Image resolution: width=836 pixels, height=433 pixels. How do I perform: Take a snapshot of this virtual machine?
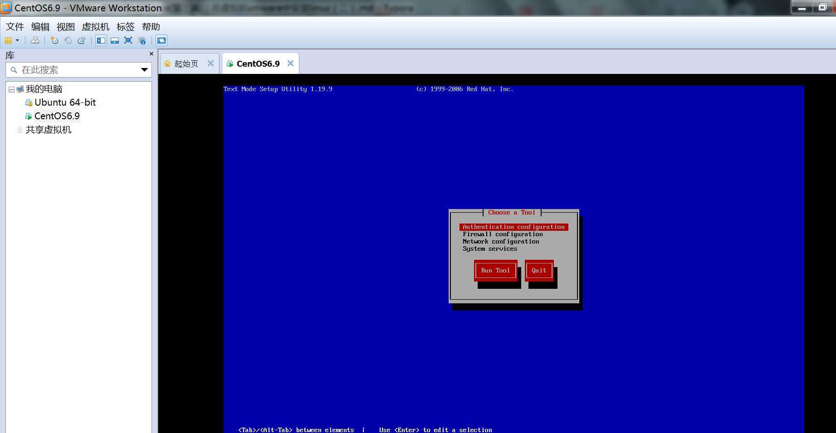tap(54, 40)
